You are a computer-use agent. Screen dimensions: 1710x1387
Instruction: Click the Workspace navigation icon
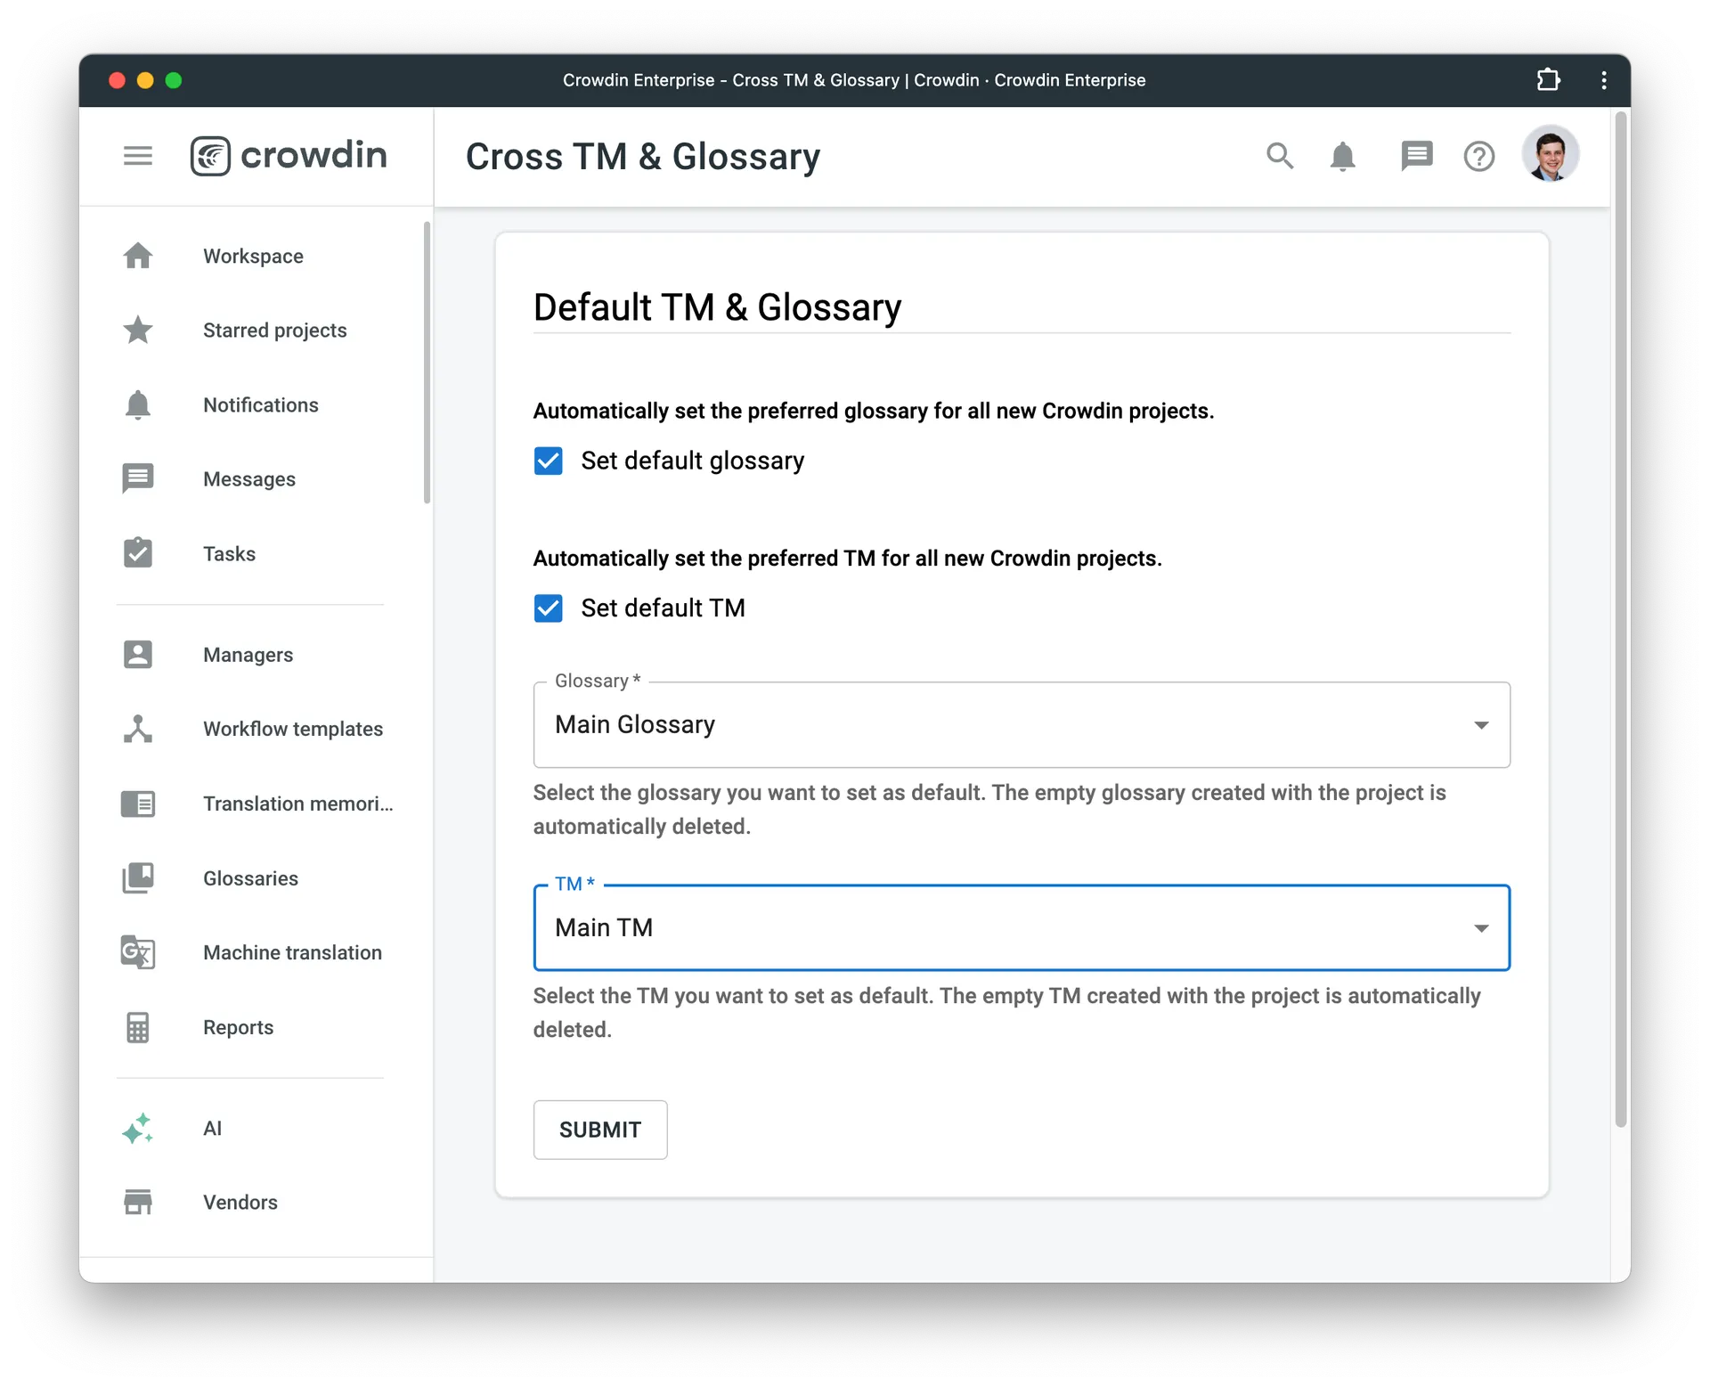point(137,255)
